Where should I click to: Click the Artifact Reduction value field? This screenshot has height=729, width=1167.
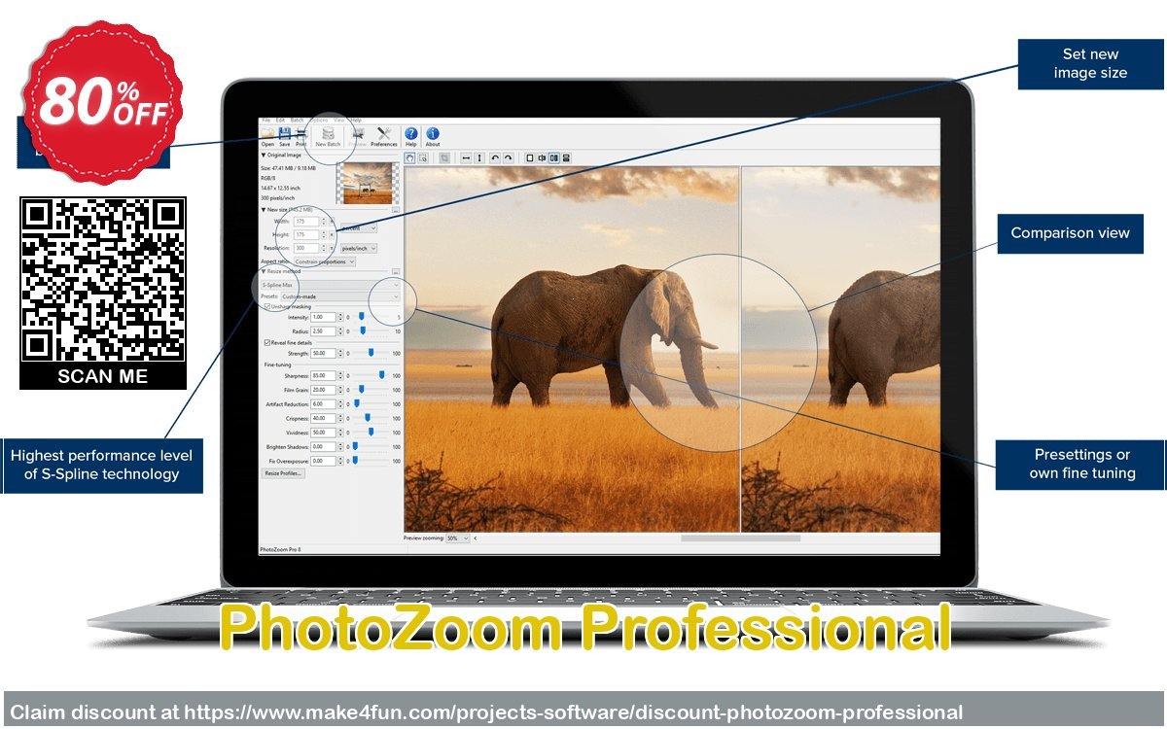pyautogui.click(x=323, y=403)
